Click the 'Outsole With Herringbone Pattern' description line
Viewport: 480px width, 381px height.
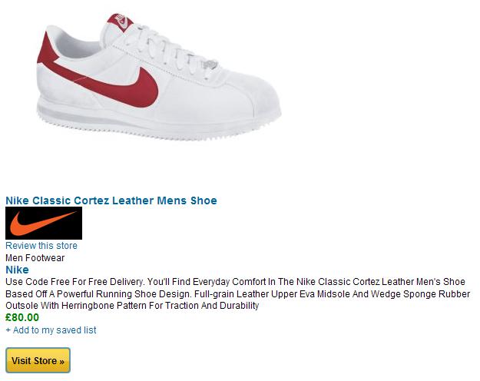(132, 306)
